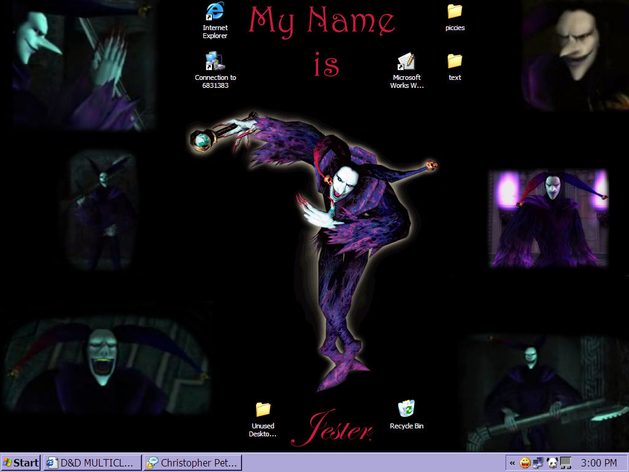This screenshot has height=472, width=629.
Task: Open the Start menu
Action: (x=21, y=463)
